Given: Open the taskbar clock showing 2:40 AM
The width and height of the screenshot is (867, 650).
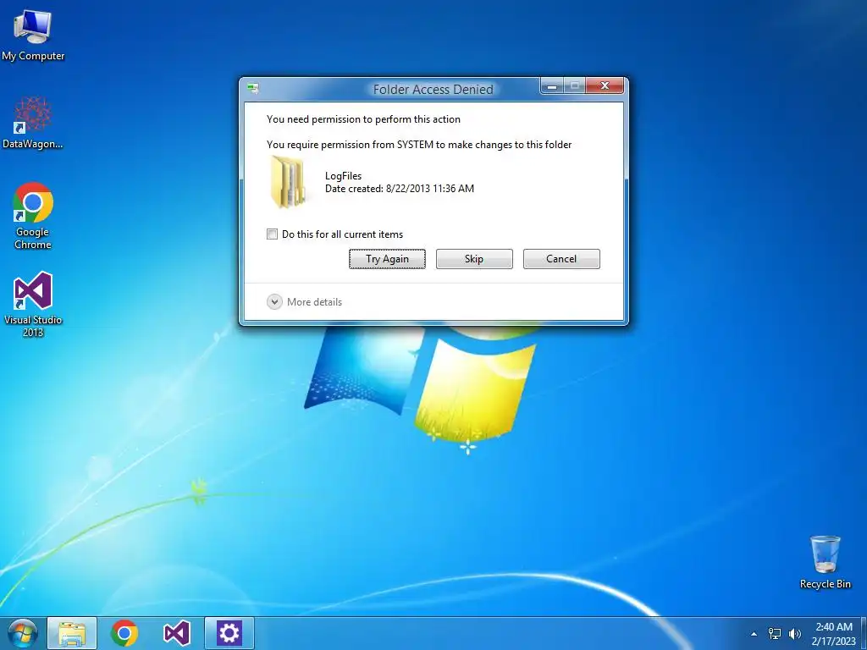Looking at the screenshot, I should pyautogui.click(x=834, y=634).
